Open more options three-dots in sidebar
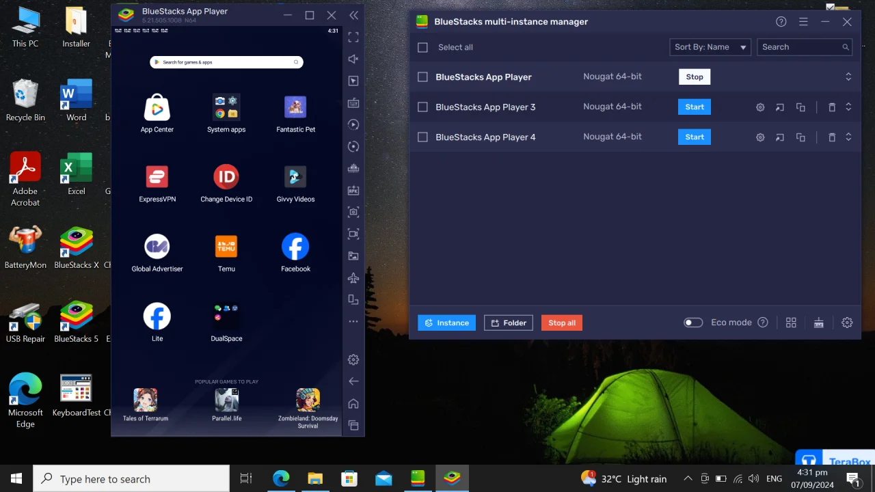This screenshot has width=875, height=492. 353,321
